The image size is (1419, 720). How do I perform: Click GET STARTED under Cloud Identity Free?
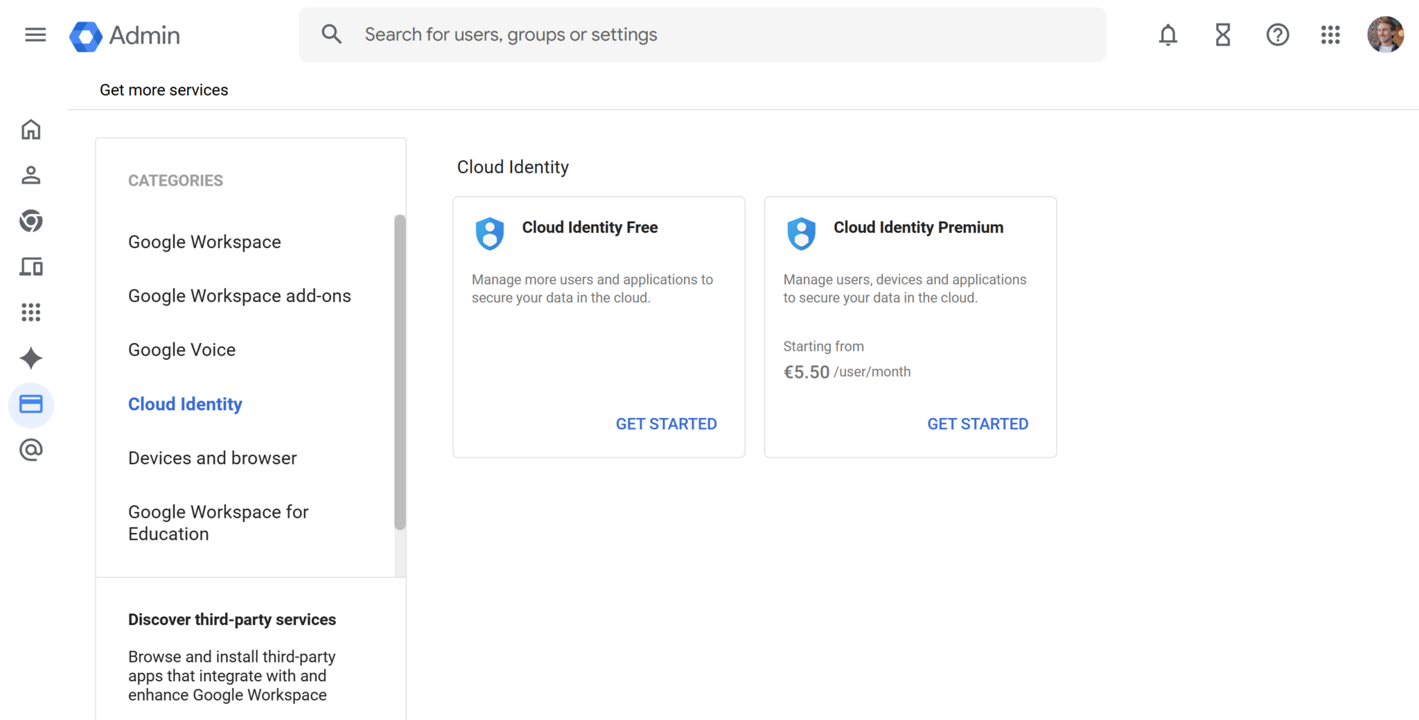coord(666,423)
